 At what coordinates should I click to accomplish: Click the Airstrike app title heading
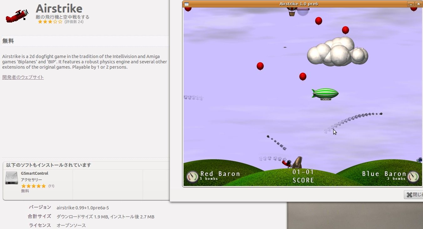[x=59, y=8]
